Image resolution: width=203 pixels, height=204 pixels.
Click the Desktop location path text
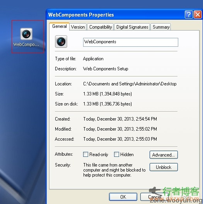tap(130, 84)
